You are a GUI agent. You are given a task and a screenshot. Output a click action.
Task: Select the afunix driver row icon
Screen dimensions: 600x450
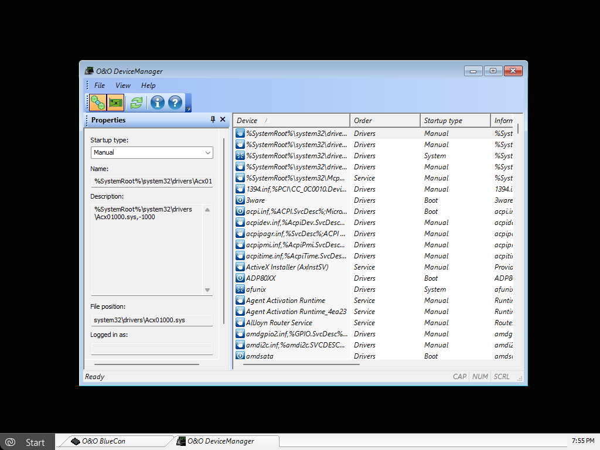click(240, 289)
